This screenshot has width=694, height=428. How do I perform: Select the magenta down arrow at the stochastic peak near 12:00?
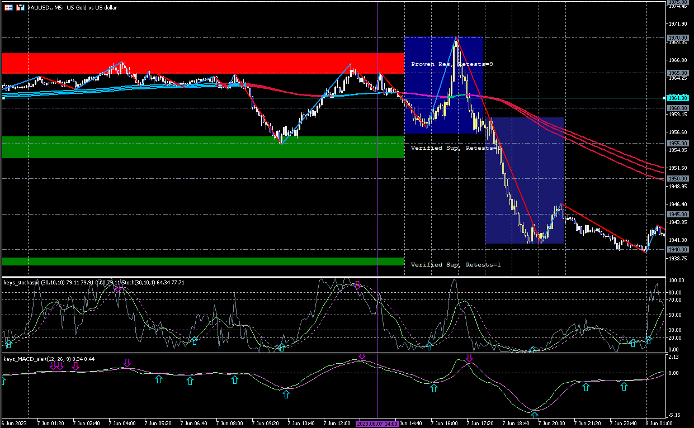[x=357, y=286]
